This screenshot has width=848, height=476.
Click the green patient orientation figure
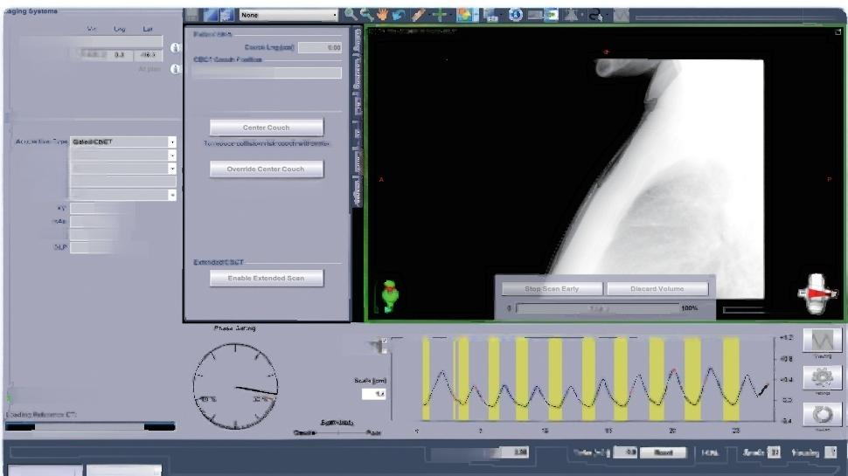coord(391,295)
